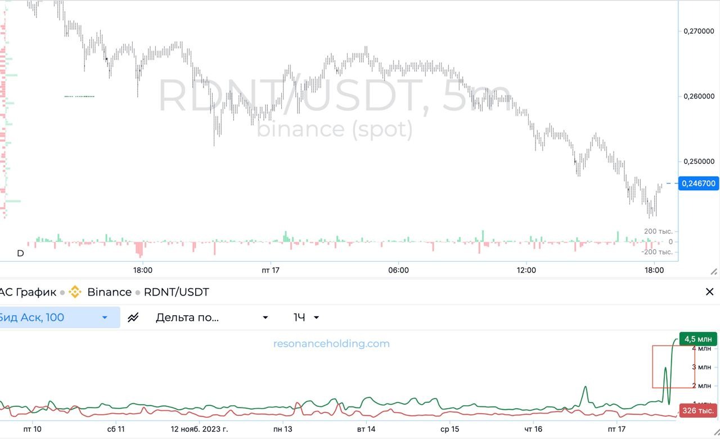Close the АС График panel

click(x=709, y=292)
